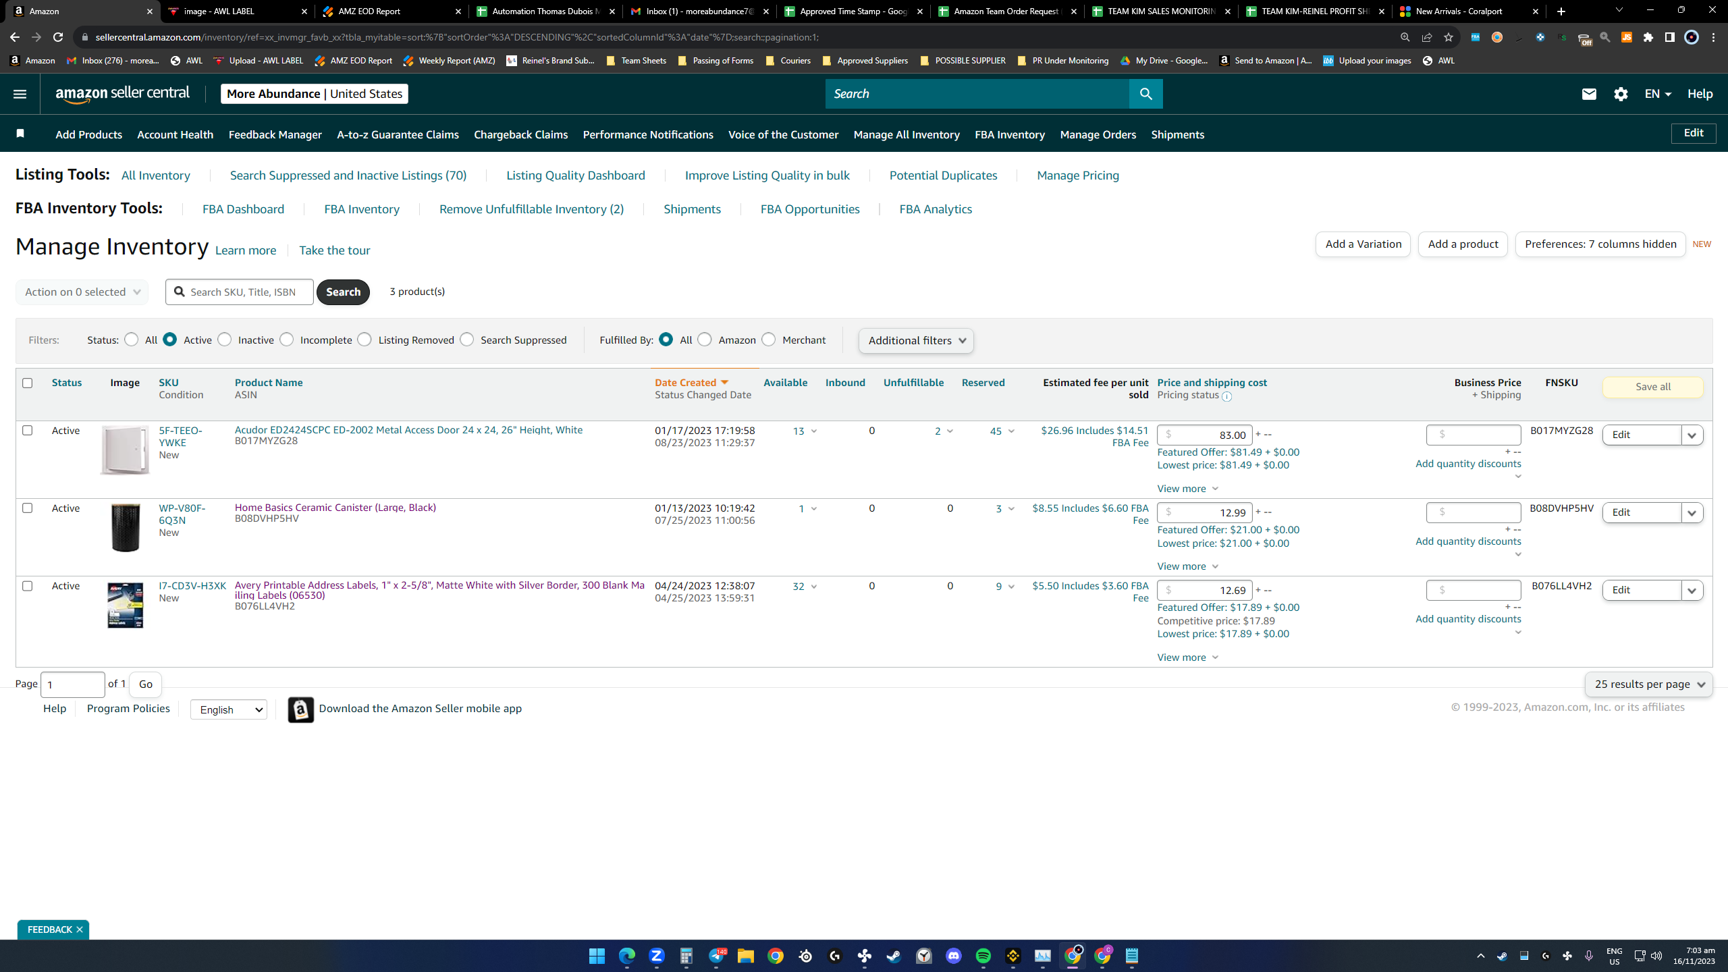Click the Save all button
This screenshot has width=1728, height=972.
coord(1652,387)
